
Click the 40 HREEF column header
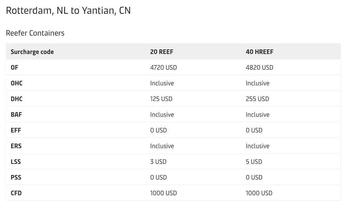pos(260,52)
